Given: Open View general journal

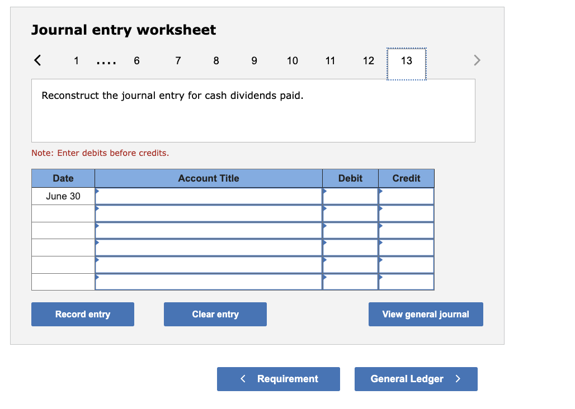Looking at the screenshot, I should tap(425, 314).
